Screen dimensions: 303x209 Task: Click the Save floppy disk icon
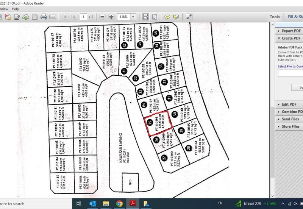[35, 17]
